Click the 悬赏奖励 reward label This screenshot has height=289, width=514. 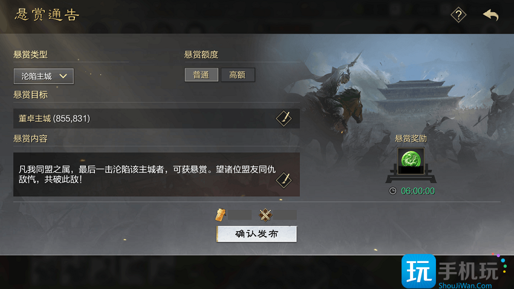(411, 138)
